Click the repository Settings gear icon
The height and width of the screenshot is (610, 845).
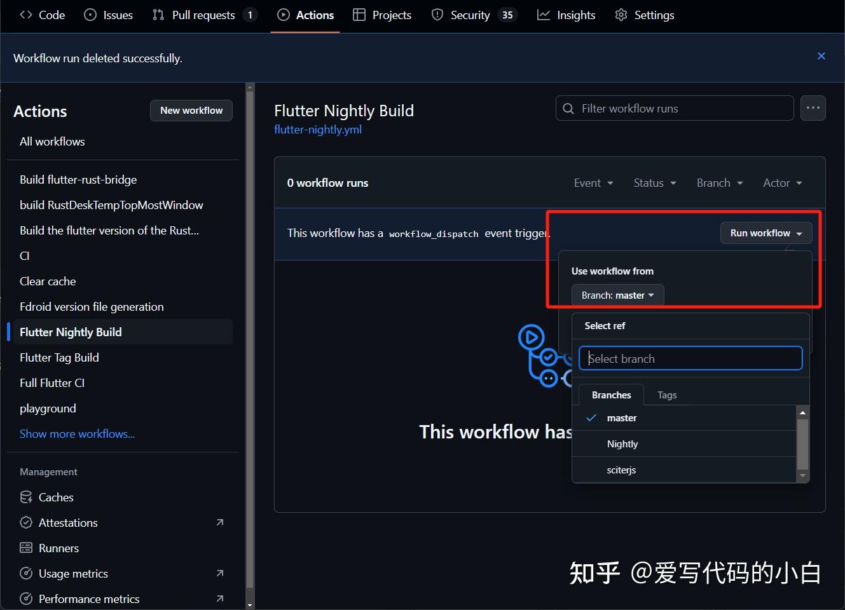click(x=620, y=15)
